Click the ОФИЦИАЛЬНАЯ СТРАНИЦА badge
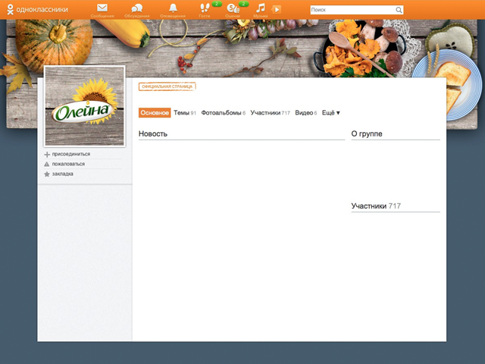Image resolution: width=485 pixels, height=364 pixels. coord(167,86)
